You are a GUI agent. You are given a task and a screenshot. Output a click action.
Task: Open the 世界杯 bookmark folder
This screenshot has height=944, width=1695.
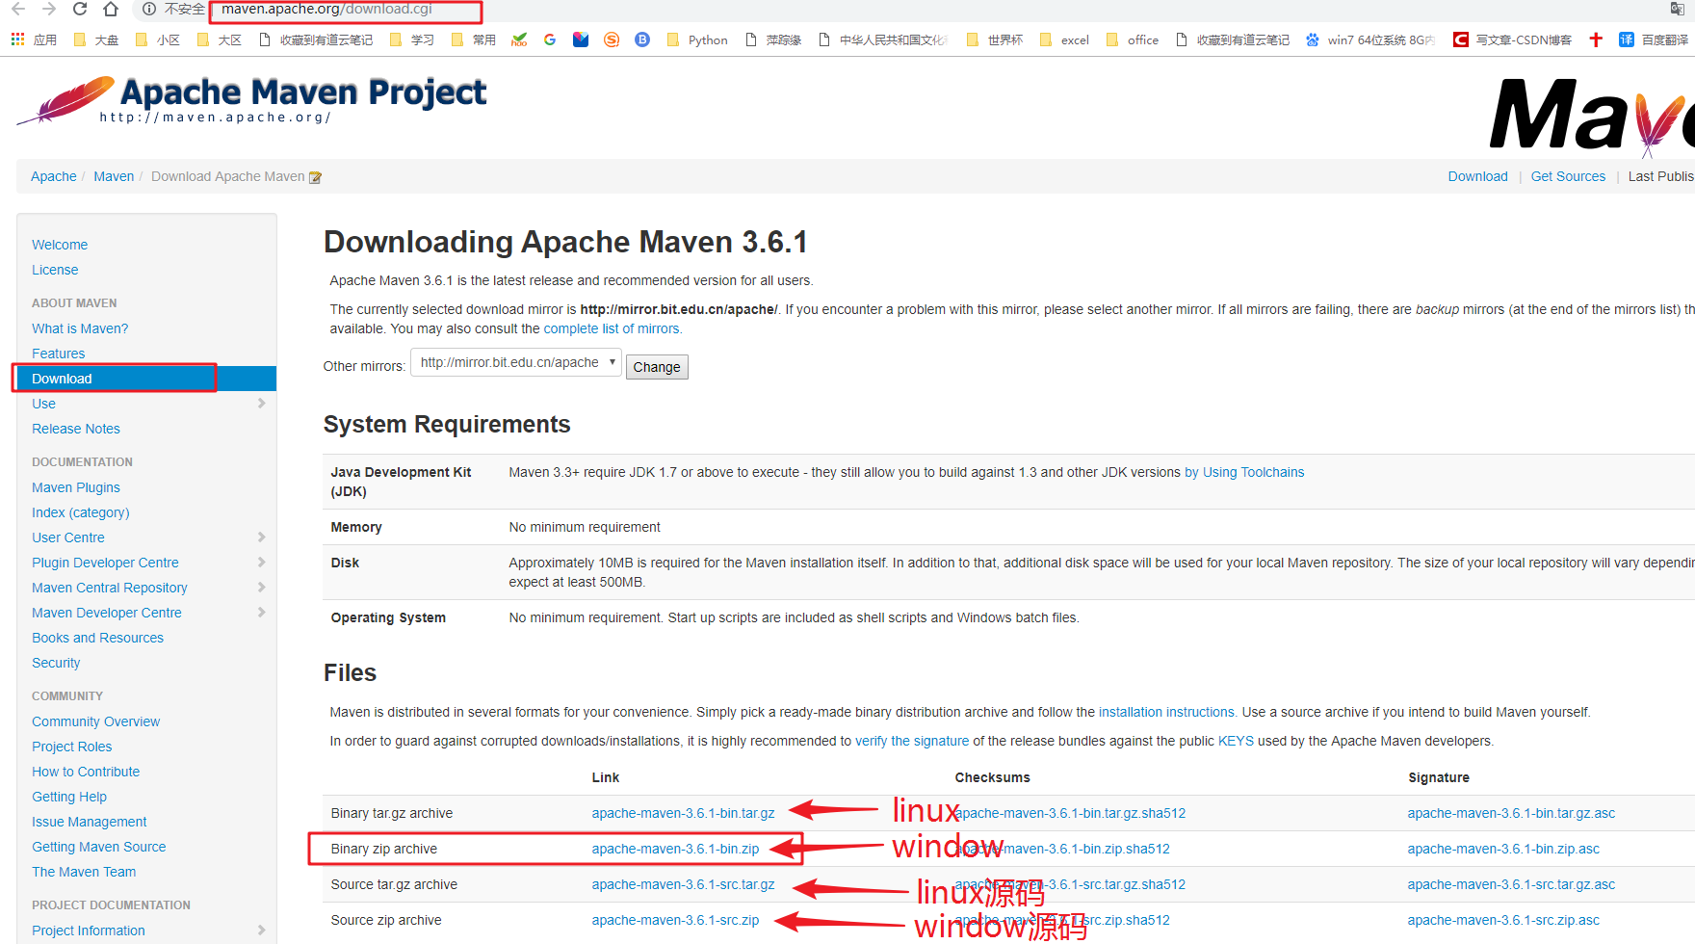coord(995,39)
